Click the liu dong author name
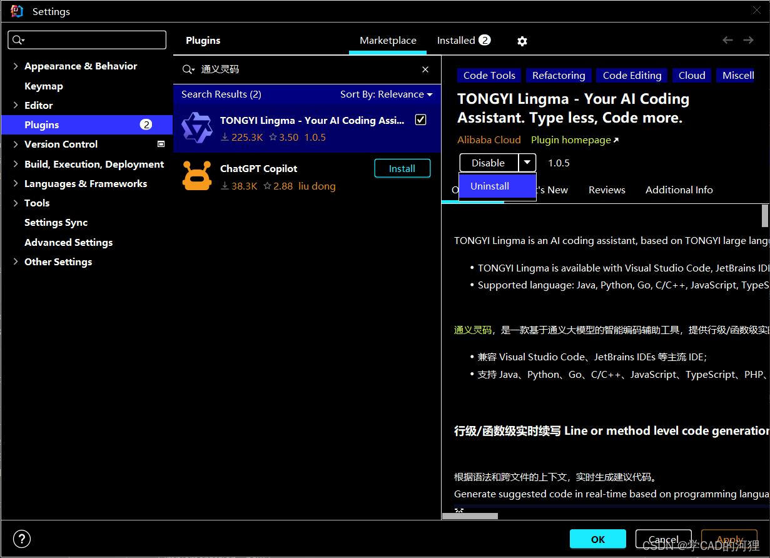Image resolution: width=770 pixels, height=558 pixels. 317,186
